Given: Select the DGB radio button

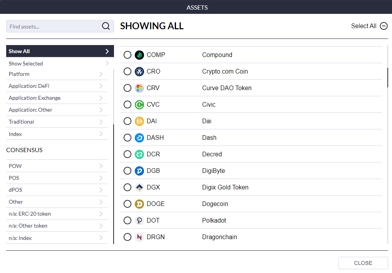Looking at the screenshot, I should 127,171.
